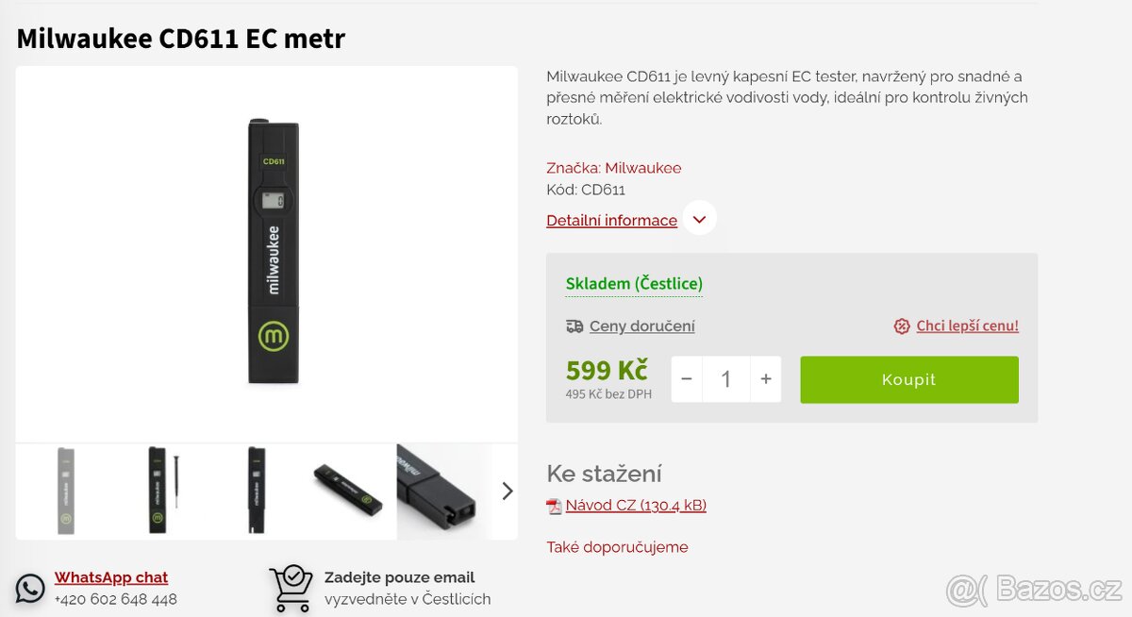The image size is (1132, 617).
Task: Click the PDF icon next to Návod CZ
Action: coord(553,507)
